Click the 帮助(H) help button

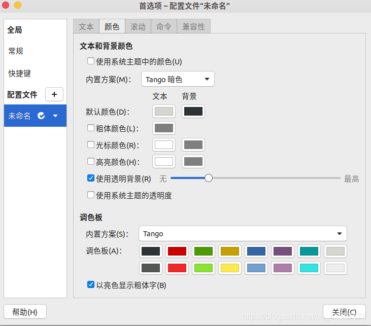pos(25,312)
